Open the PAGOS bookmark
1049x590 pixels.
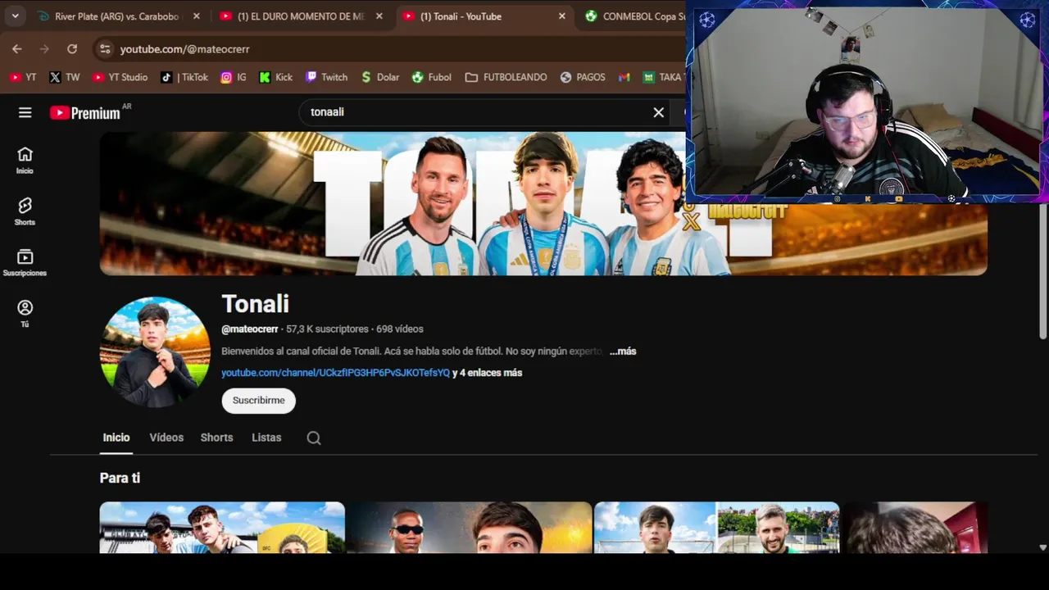583,77
